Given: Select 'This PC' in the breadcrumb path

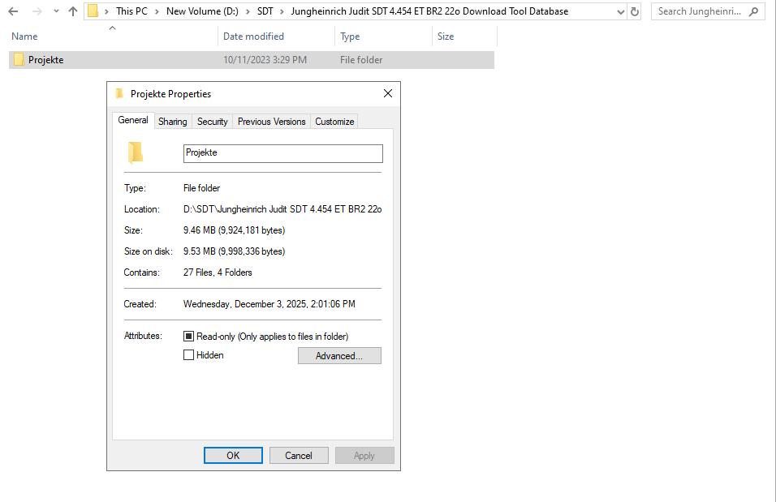Looking at the screenshot, I should click(x=131, y=11).
